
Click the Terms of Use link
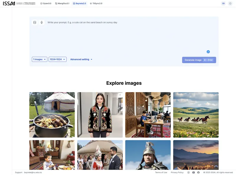point(161,172)
